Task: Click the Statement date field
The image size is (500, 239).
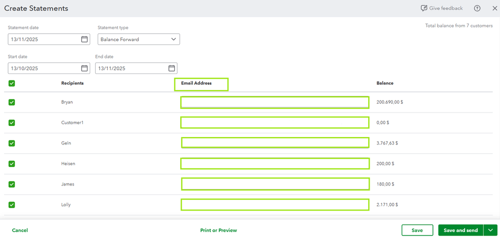Action: pos(49,39)
